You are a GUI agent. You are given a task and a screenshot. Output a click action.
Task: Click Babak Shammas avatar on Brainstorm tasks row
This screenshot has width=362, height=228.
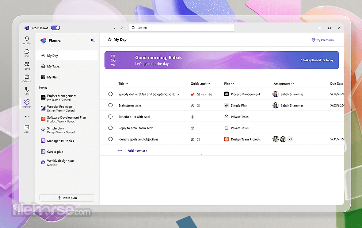coord(275,105)
